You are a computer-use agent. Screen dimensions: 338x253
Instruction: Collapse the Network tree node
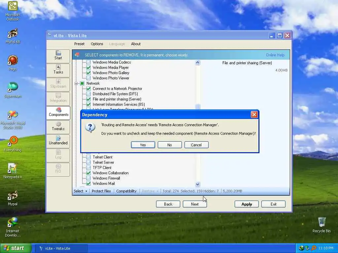tap(76, 83)
